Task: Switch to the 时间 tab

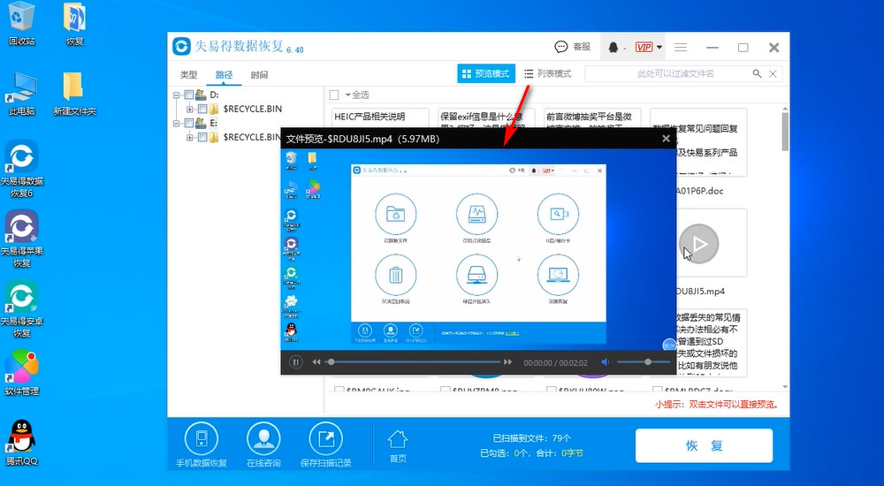Action: coord(259,74)
